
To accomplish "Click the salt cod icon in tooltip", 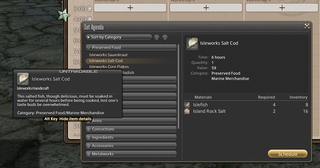I will click(x=23, y=79).
